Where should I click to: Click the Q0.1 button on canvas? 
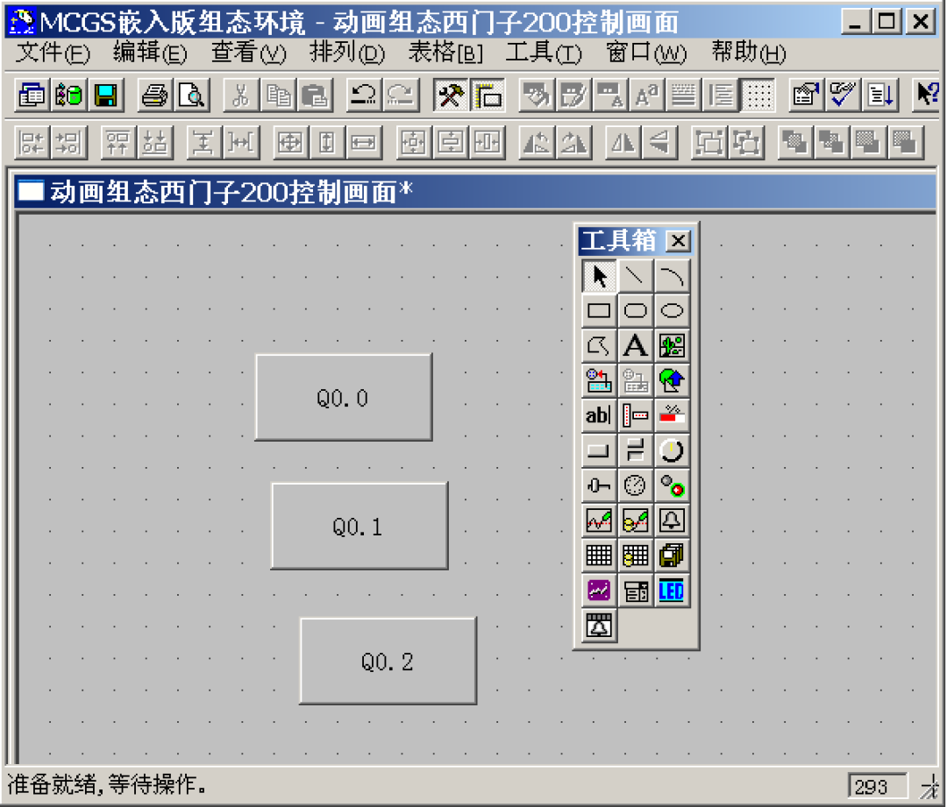coord(360,526)
